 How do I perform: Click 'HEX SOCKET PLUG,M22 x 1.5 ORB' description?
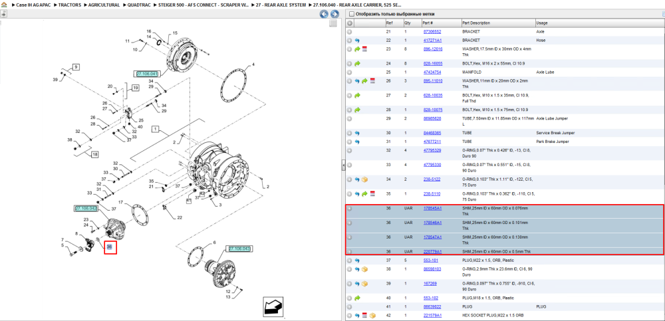491,316
